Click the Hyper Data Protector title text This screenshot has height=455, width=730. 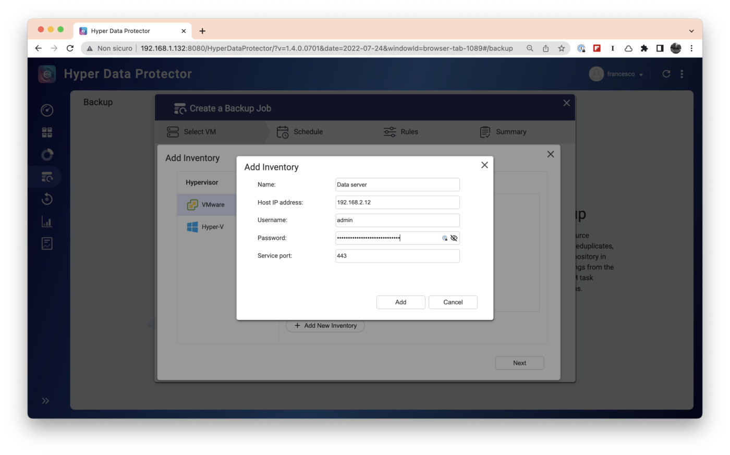pyautogui.click(x=128, y=74)
